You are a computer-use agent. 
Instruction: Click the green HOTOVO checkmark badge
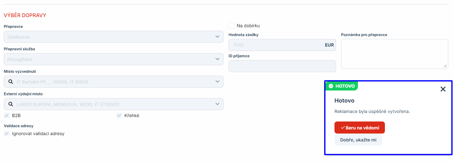tap(341, 86)
